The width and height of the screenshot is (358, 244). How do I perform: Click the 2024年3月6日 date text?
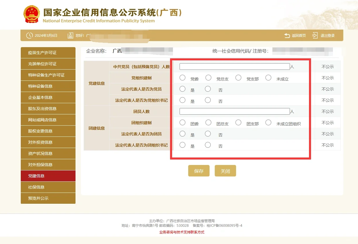click(46, 36)
